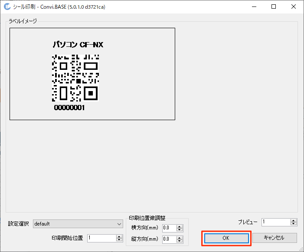Click inside the 横方向(mm) value field

point(169,228)
